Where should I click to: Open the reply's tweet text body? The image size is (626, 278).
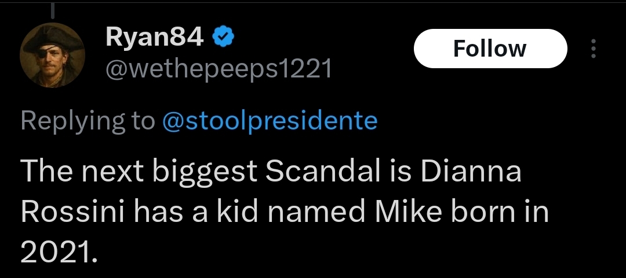[x=285, y=212]
